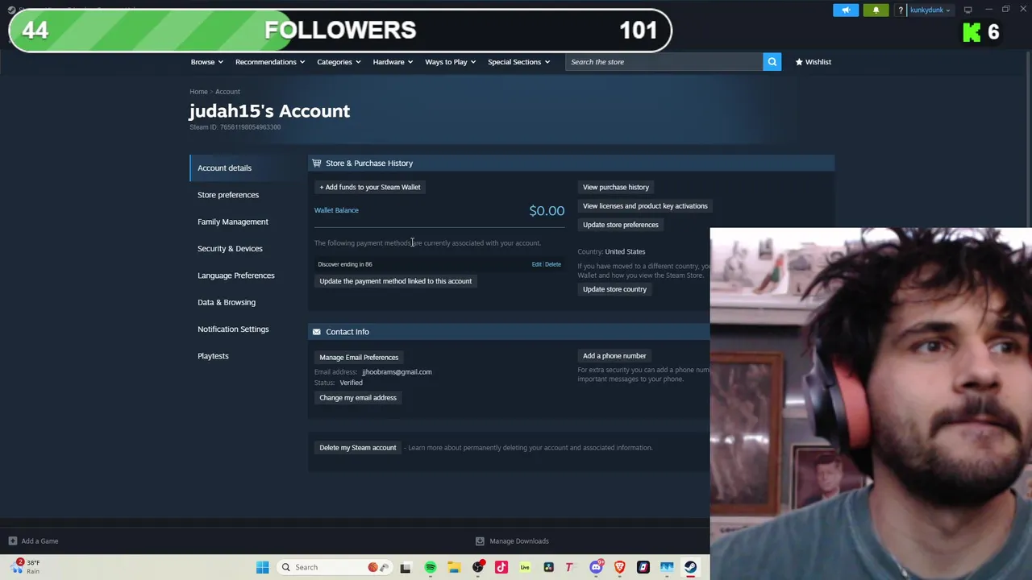Expand the Hardware dropdown
The image size is (1032, 580).
tap(393, 62)
